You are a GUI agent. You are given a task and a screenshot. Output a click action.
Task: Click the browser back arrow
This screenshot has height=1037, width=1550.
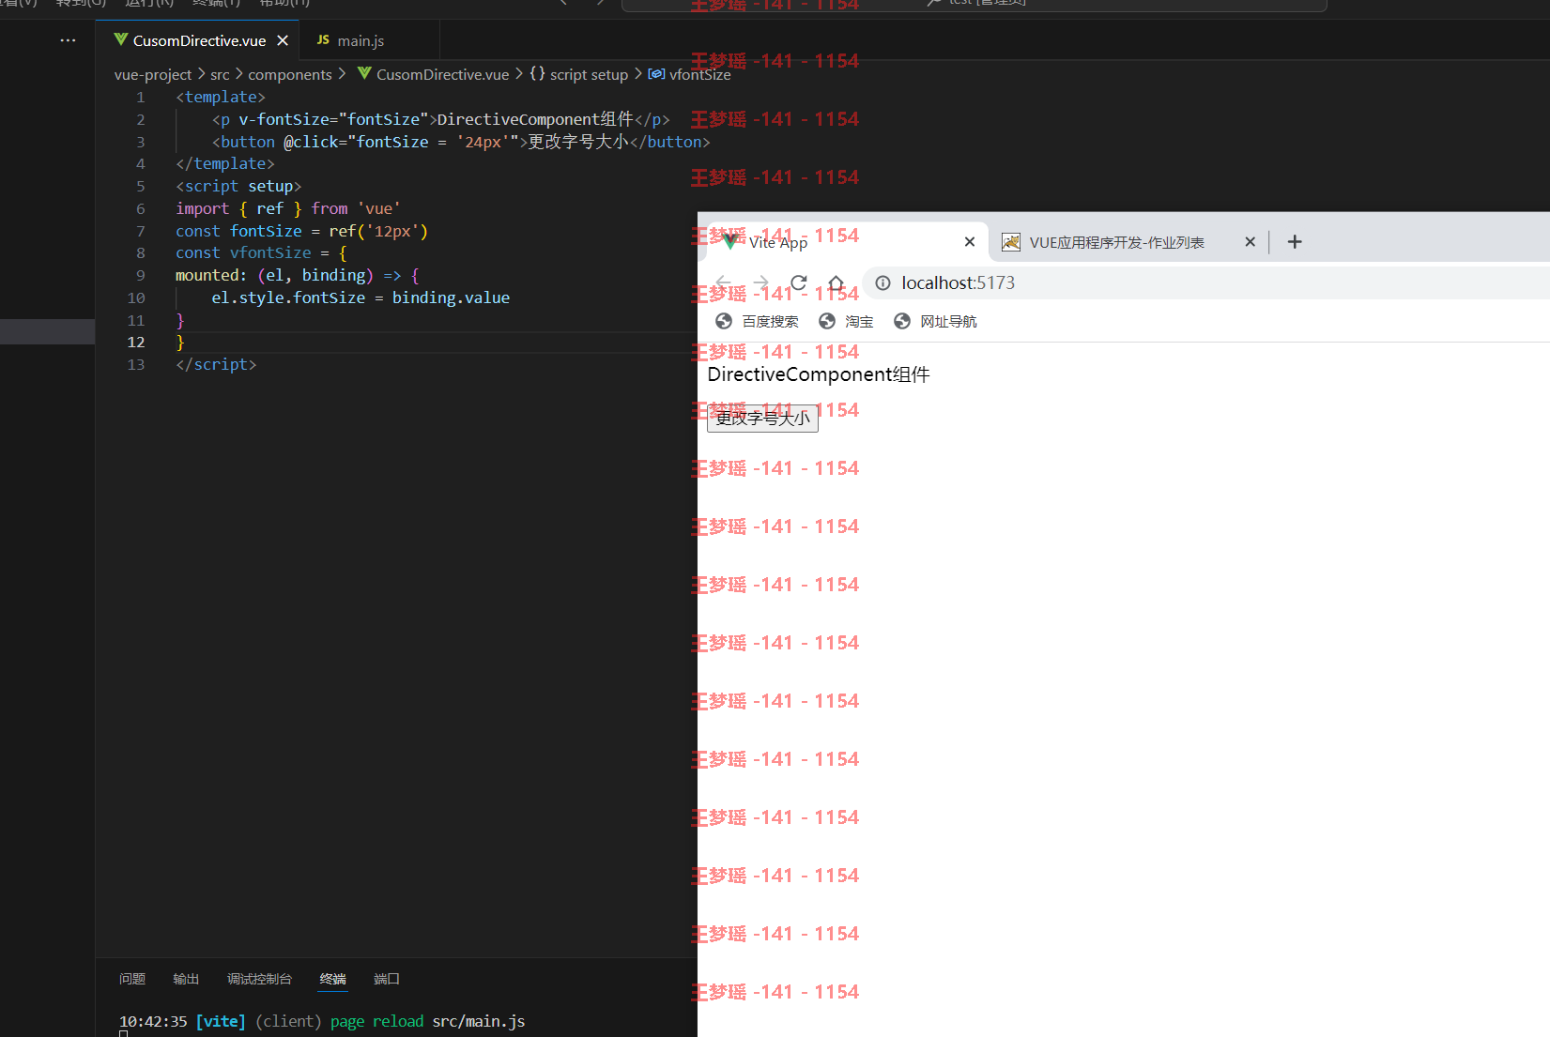pyautogui.click(x=724, y=282)
